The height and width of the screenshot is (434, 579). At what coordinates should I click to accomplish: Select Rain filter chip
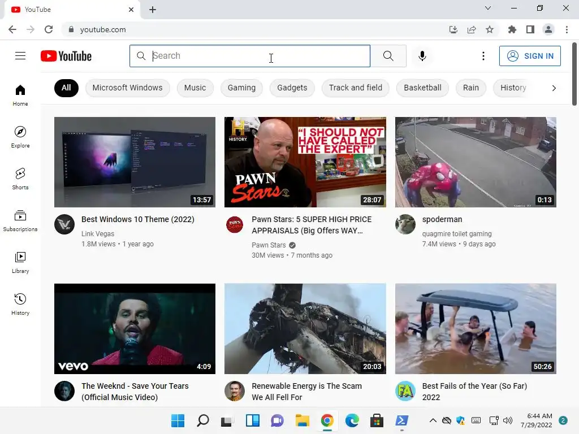pyautogui.click(x=471, y=88)
